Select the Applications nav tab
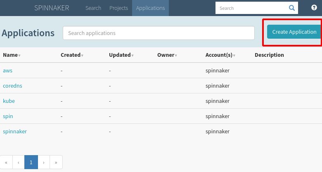Screen dimensions: 322x172 tap(150, 8)
